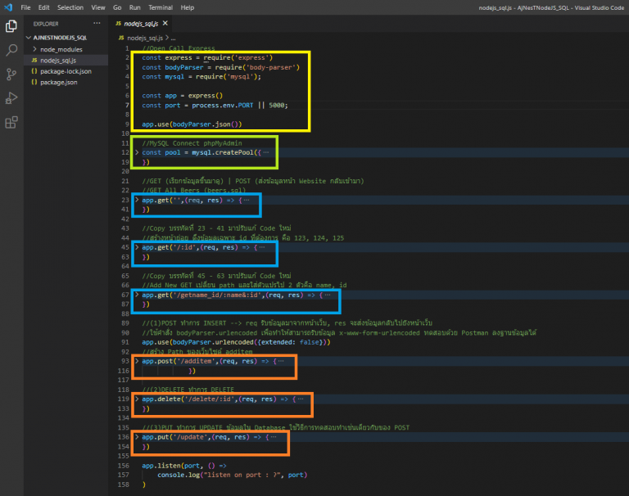Click the VS Code logo icon

pos(7,7)
